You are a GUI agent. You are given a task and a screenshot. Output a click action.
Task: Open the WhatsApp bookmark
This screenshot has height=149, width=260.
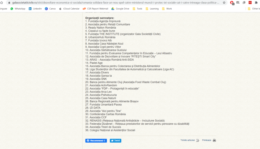click(x=18, y=9)
